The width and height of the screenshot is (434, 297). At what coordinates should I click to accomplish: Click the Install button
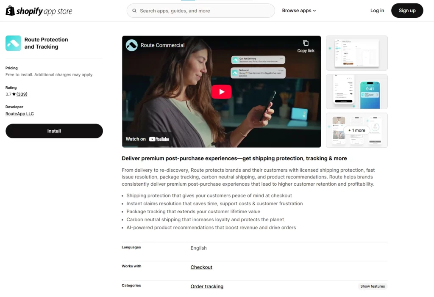click(54, 131)
